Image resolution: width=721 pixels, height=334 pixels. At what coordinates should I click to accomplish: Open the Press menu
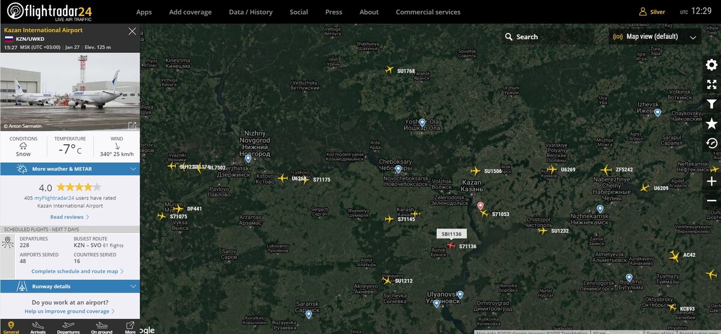[333, 12]
